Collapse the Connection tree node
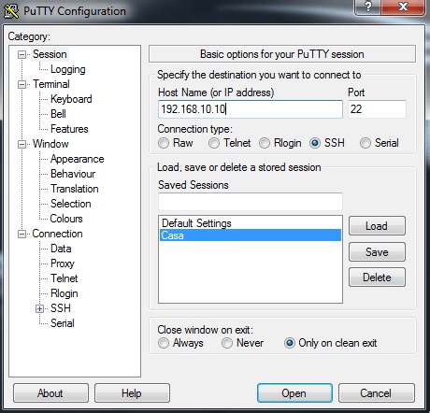 pyautogui.click(x=21, y=235)
